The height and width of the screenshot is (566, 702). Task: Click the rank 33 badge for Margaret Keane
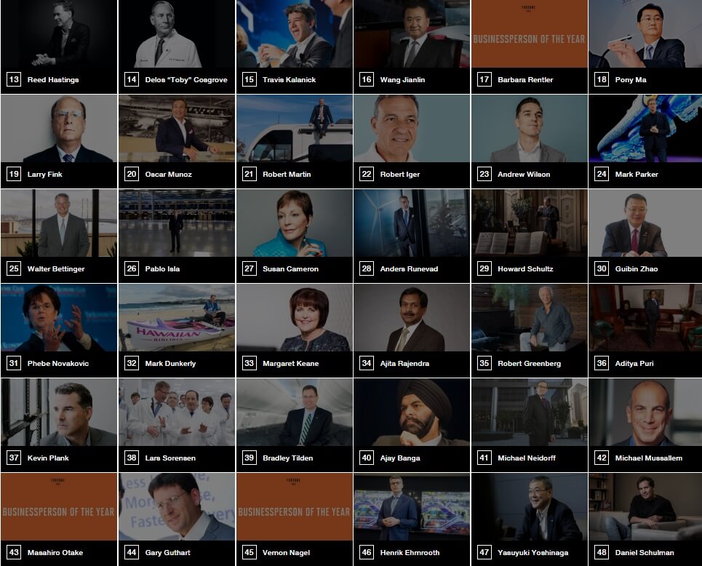[x=249, y=363]
